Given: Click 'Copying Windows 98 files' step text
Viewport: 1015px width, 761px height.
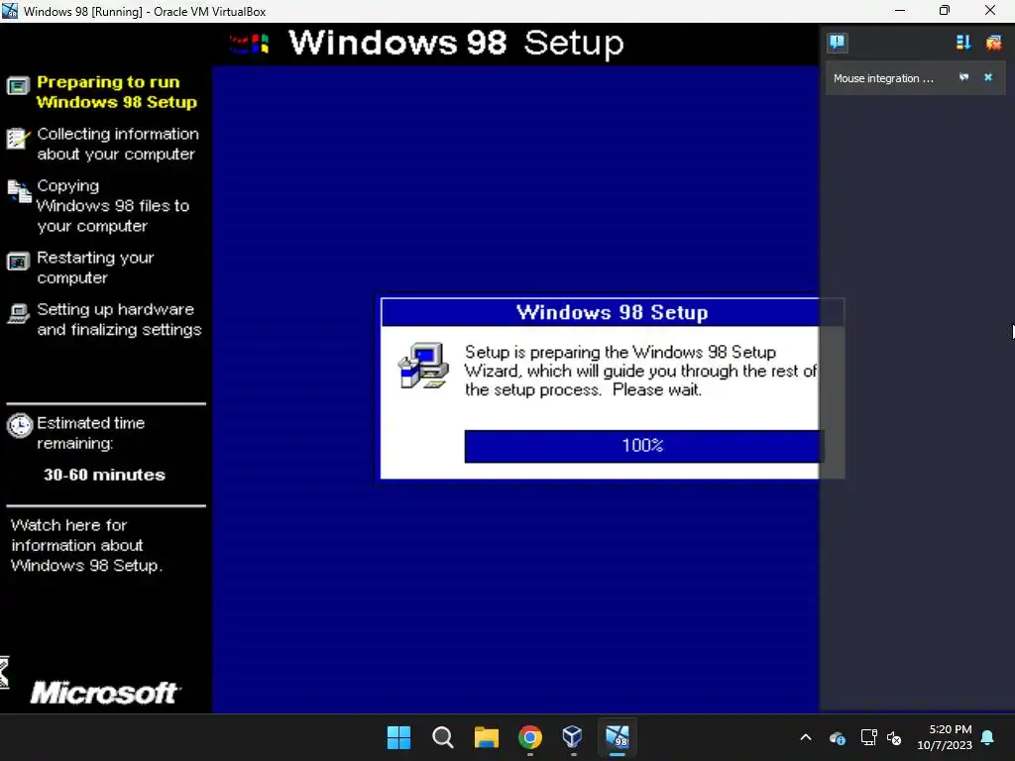Looking at the screenshot, I should click(113, 206).
